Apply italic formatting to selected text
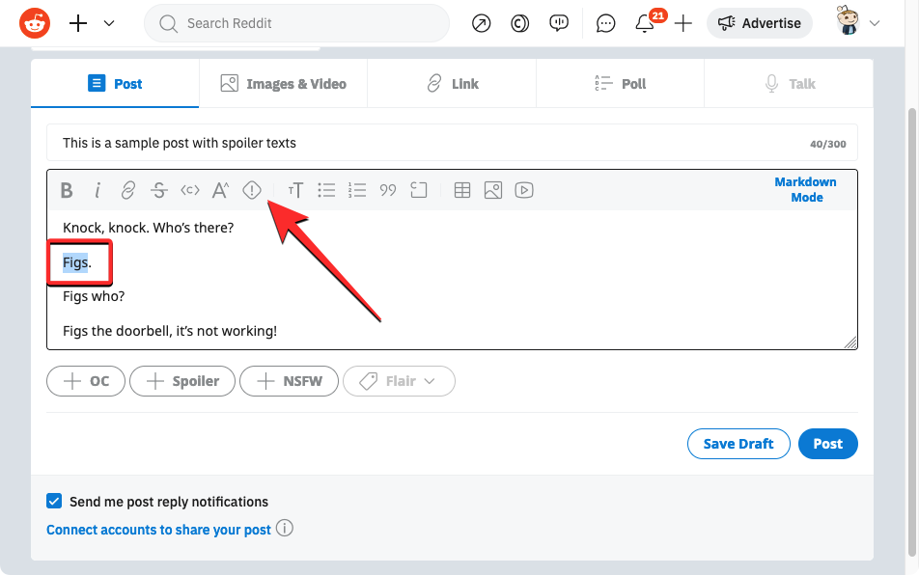The width and height of the screenshot is (919, 575). (x=97, y=191)
